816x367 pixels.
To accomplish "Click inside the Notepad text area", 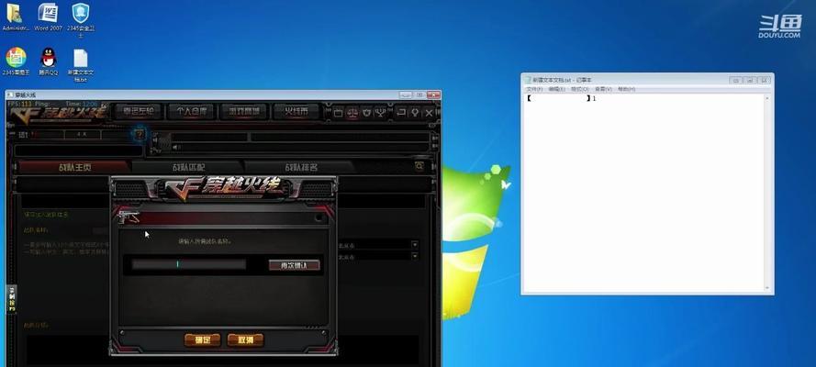I will [644, 193].
